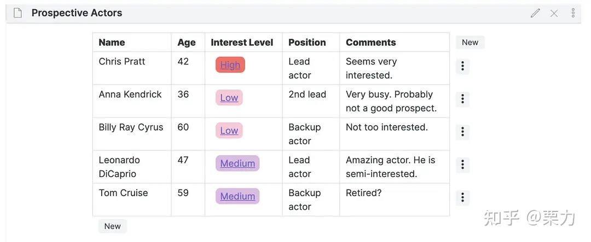Viewport: 591px width, 242px height.
Task: Open row options for Chris Pratt
Action: click(x=462, y=66)
